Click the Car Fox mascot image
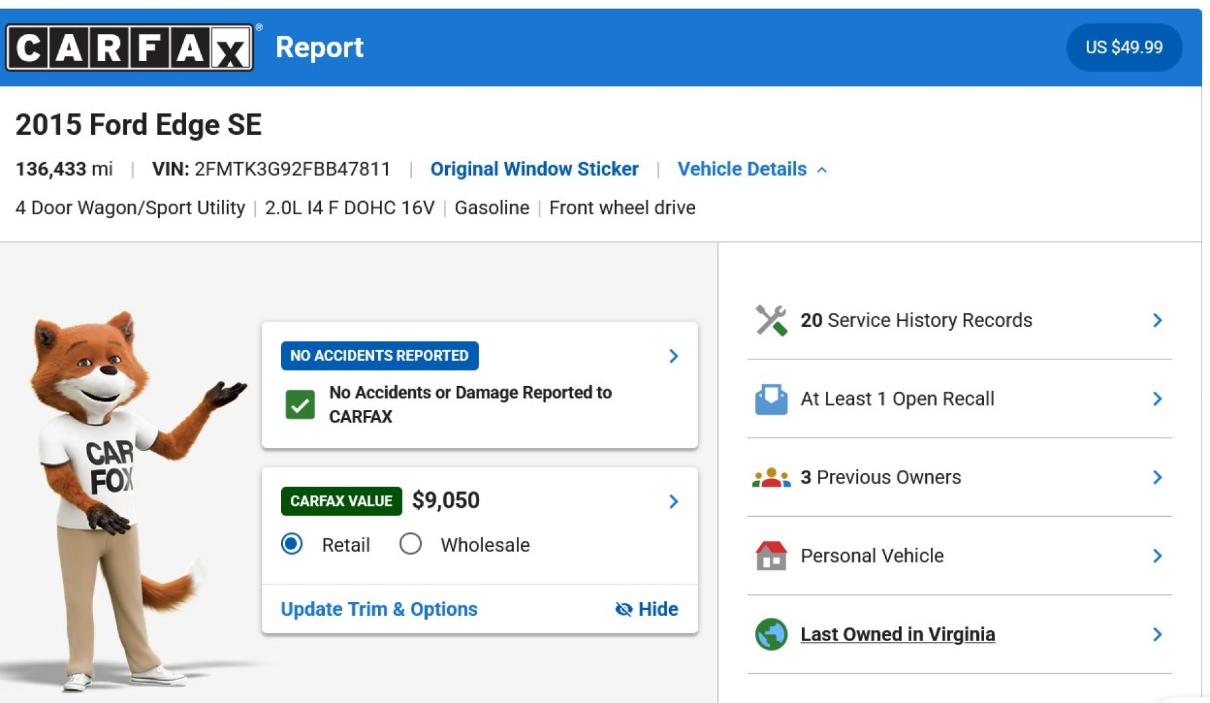The height and width of the screenshot is (703, 1210). [x=130, y=500]
